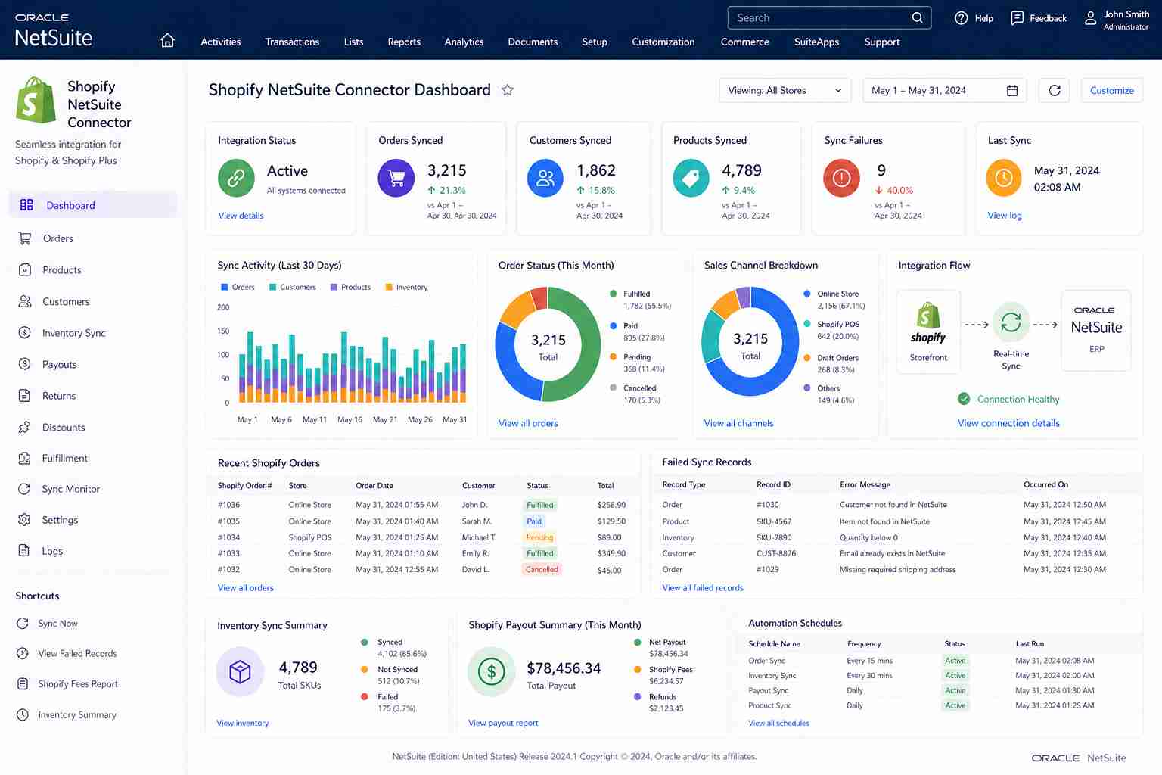Screen dimensions: 1162x775
Task: Select Dashboard in the sidebar
Action: pos(93,205)
